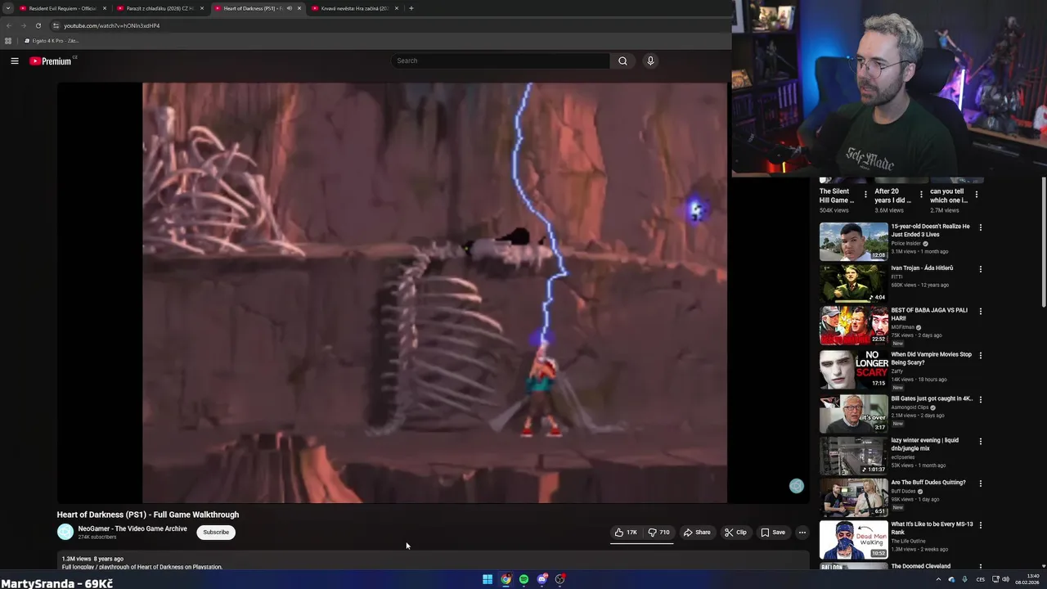
Task: Open Chrome from the taskbar
Action: click(506, 579)
